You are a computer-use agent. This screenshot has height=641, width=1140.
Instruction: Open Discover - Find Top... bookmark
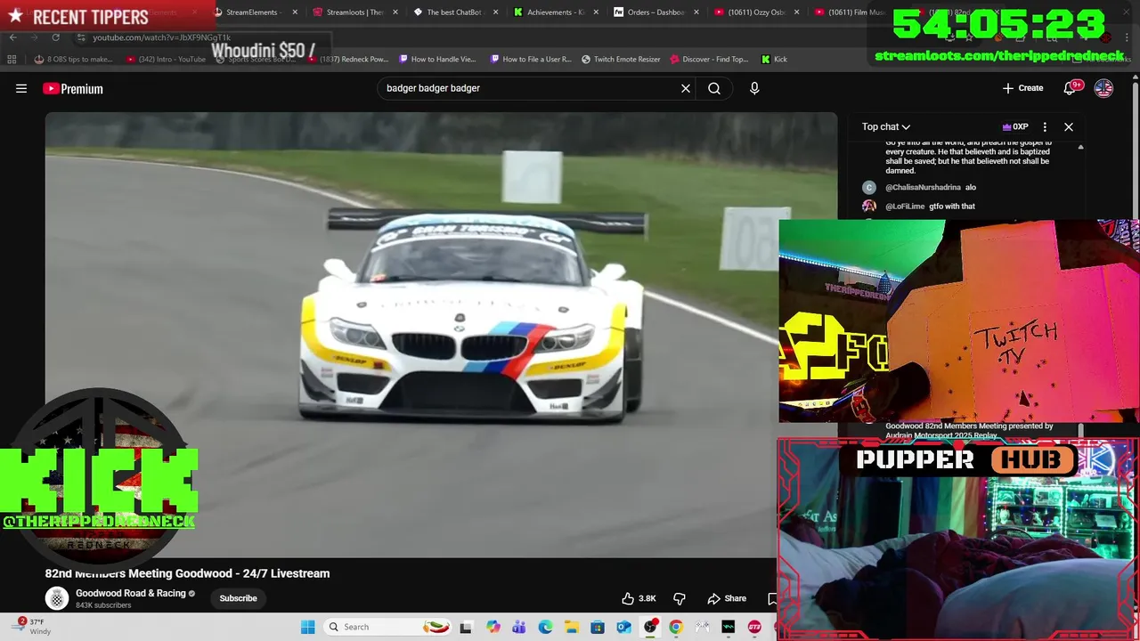coord(709,59)
